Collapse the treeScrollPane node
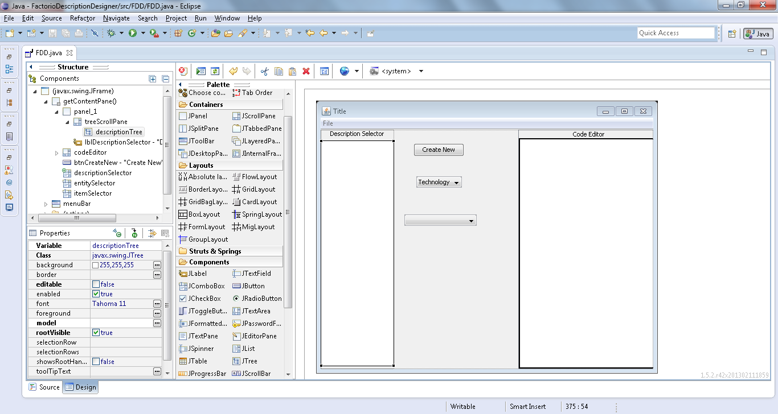Screen dimensions: 778x414 point(67,122)
